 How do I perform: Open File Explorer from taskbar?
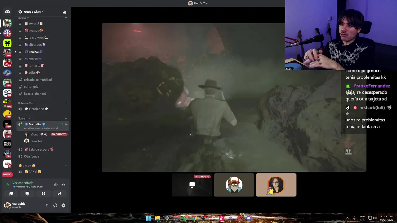pos(158,218)
